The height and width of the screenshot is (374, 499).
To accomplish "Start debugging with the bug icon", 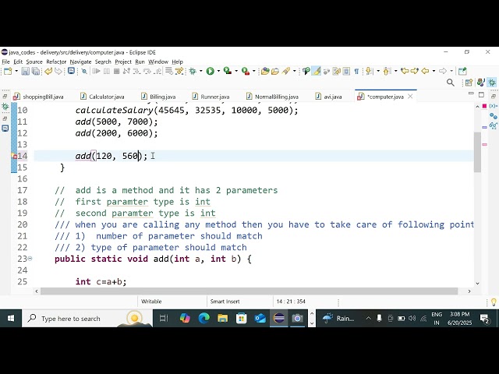I will point(193,71).
